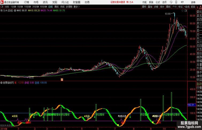Viewport: 202px width, 130px height.
Task: Open the 财富圈 menu
Action: 76,2
